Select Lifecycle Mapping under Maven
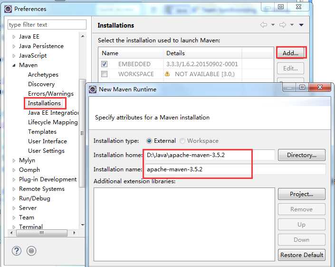This screenshot has height=267, width=335. [x=53, y=122]
